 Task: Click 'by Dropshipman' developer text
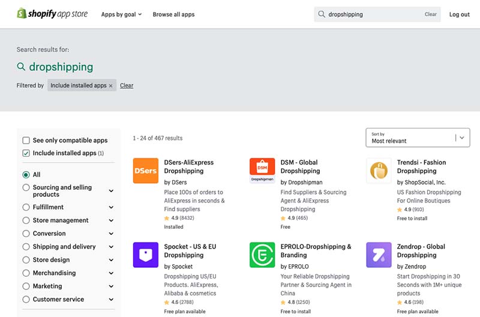pos(302,183)
